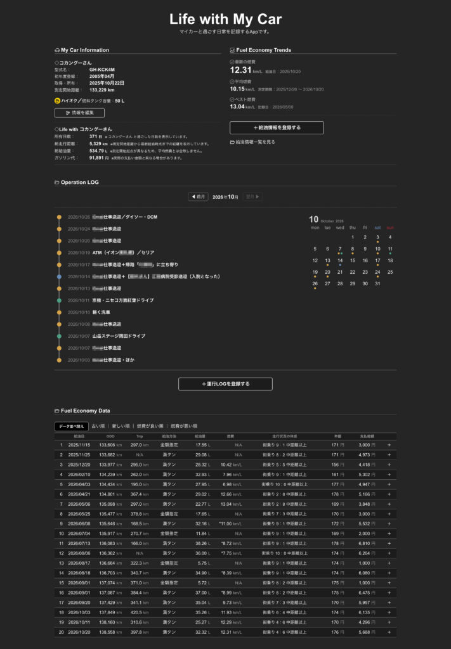The height and width of the screenshot is (649, 451).
Task: Click the orange timeline dot for 2026/10/13
Action: coord(59,288)
